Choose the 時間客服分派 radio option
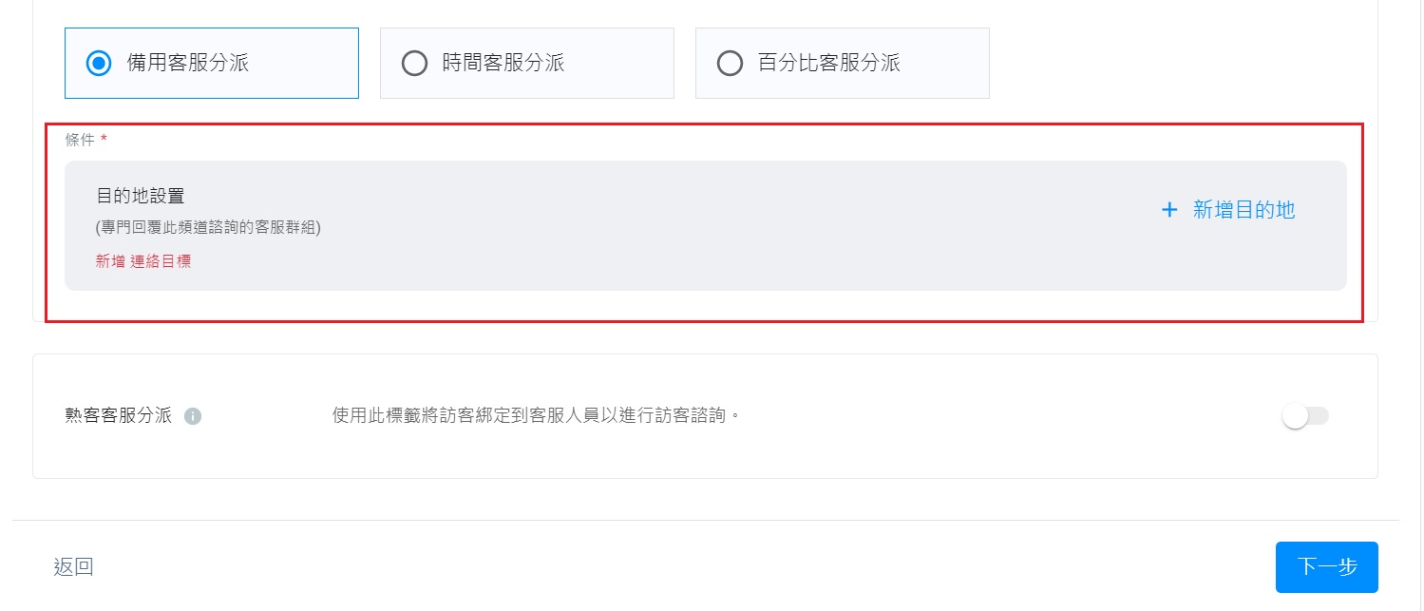Viewport: 1424px width, 611px height. tap(414, 64)
